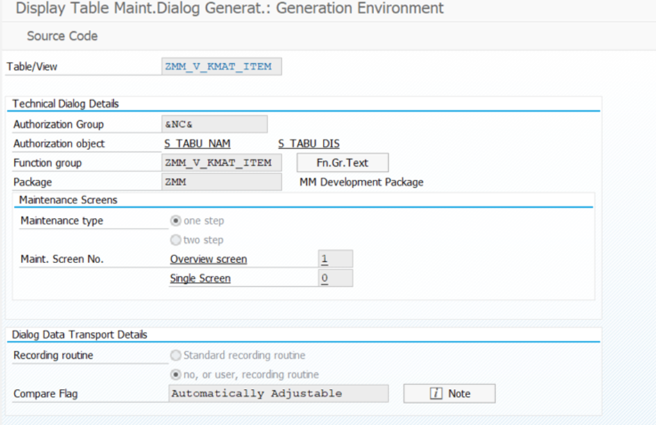Click the Table/View field ZMM_V_KMAT_ITEM

221,67
